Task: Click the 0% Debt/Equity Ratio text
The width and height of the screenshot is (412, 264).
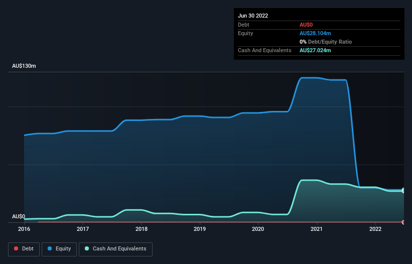Action: [x=326, y=42]
